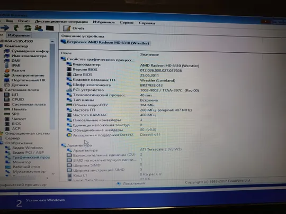Select the Встроено: AMD Radeon HD 6310 device
Screen dimensions: 286x214
click(x=105, y=43)
